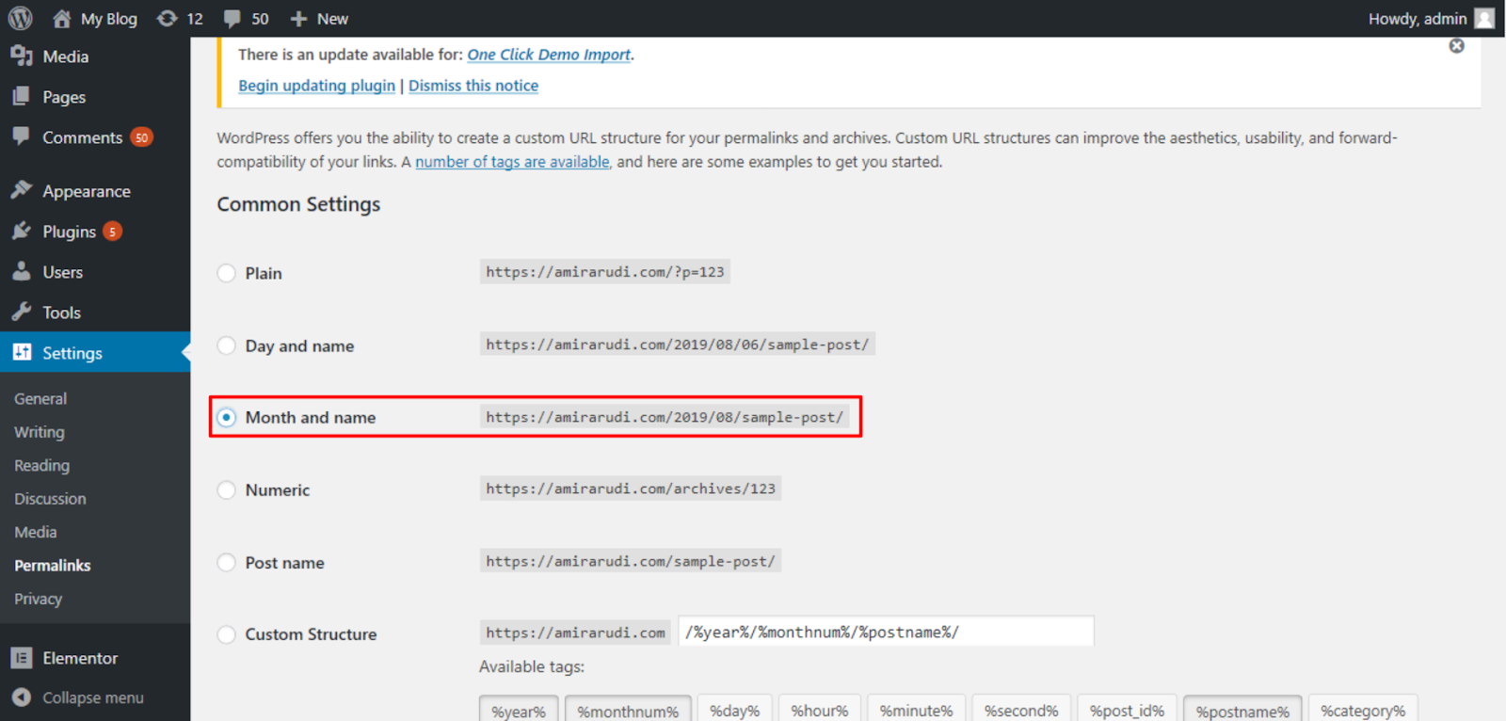This screenshot has height=721, width=1506.
Task: Click the WordPress logo icon
Action: coord(20,19)
